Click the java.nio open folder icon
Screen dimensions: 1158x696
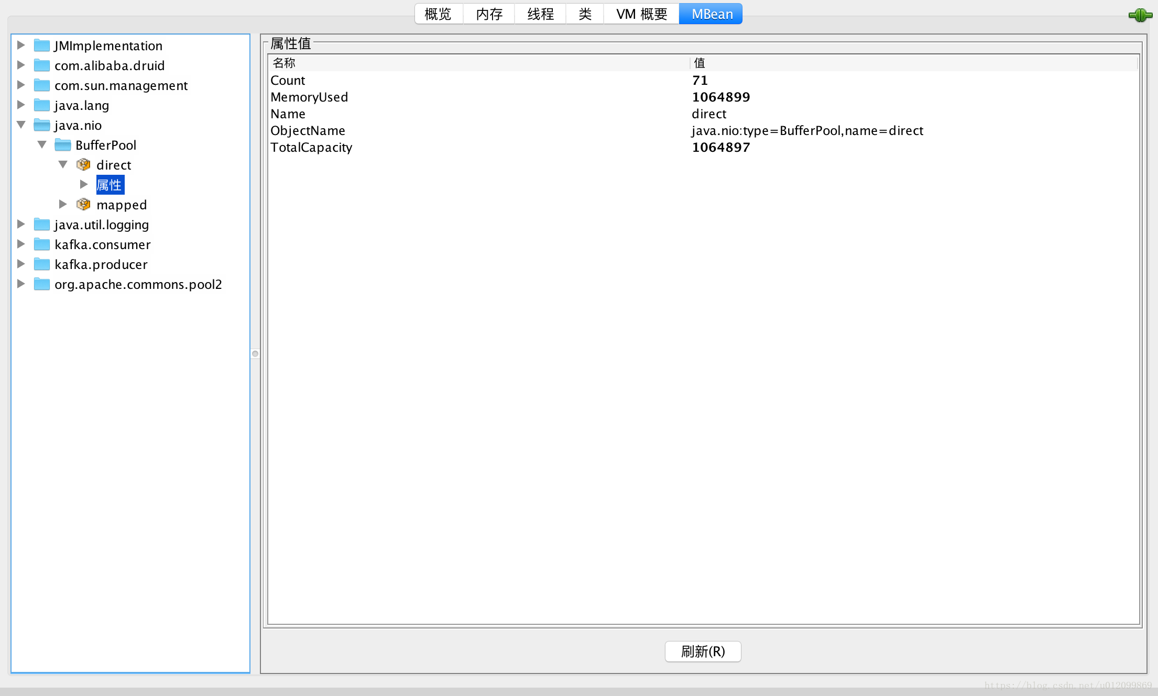pos(42,125)
